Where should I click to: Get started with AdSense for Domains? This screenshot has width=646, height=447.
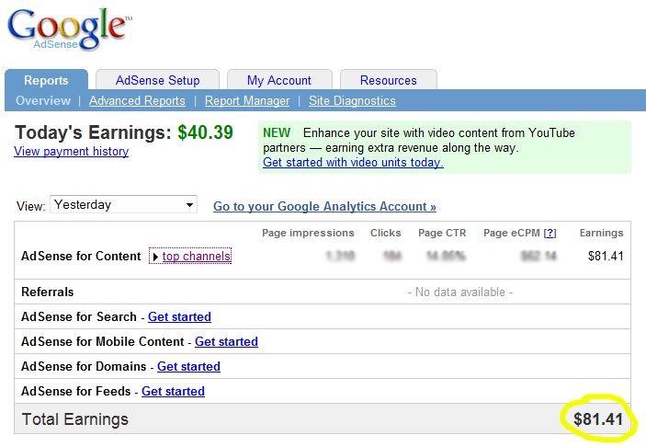[x=188, y=366]
